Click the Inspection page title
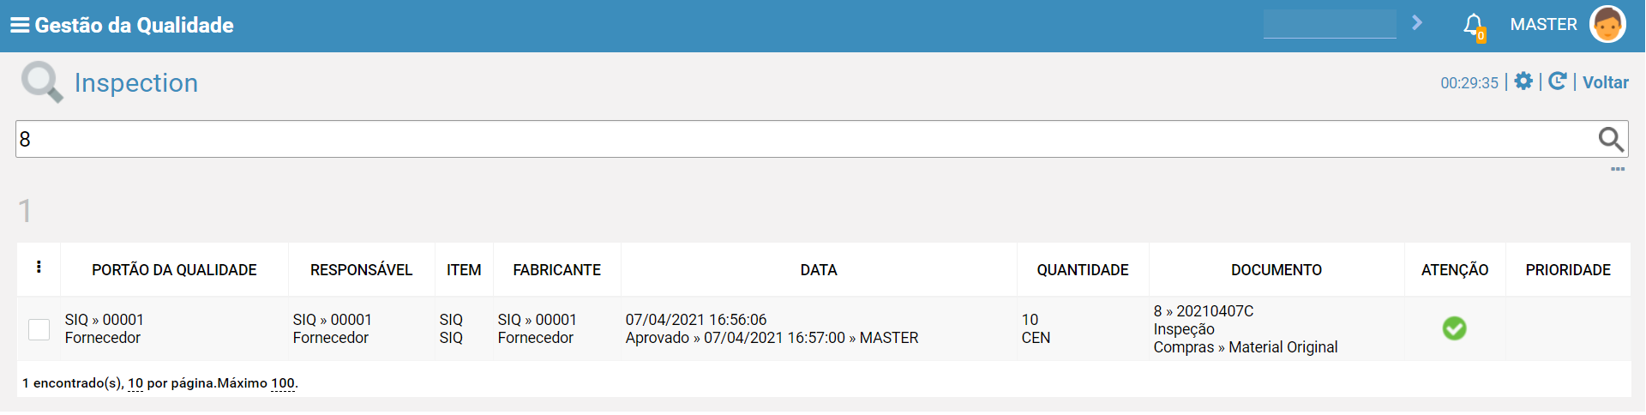 pos(136,82)
